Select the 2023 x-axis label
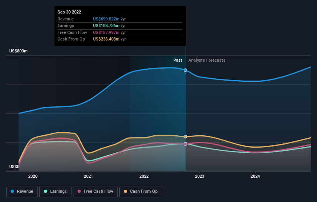Screen dimensions: 317x202 click(200, 176)
